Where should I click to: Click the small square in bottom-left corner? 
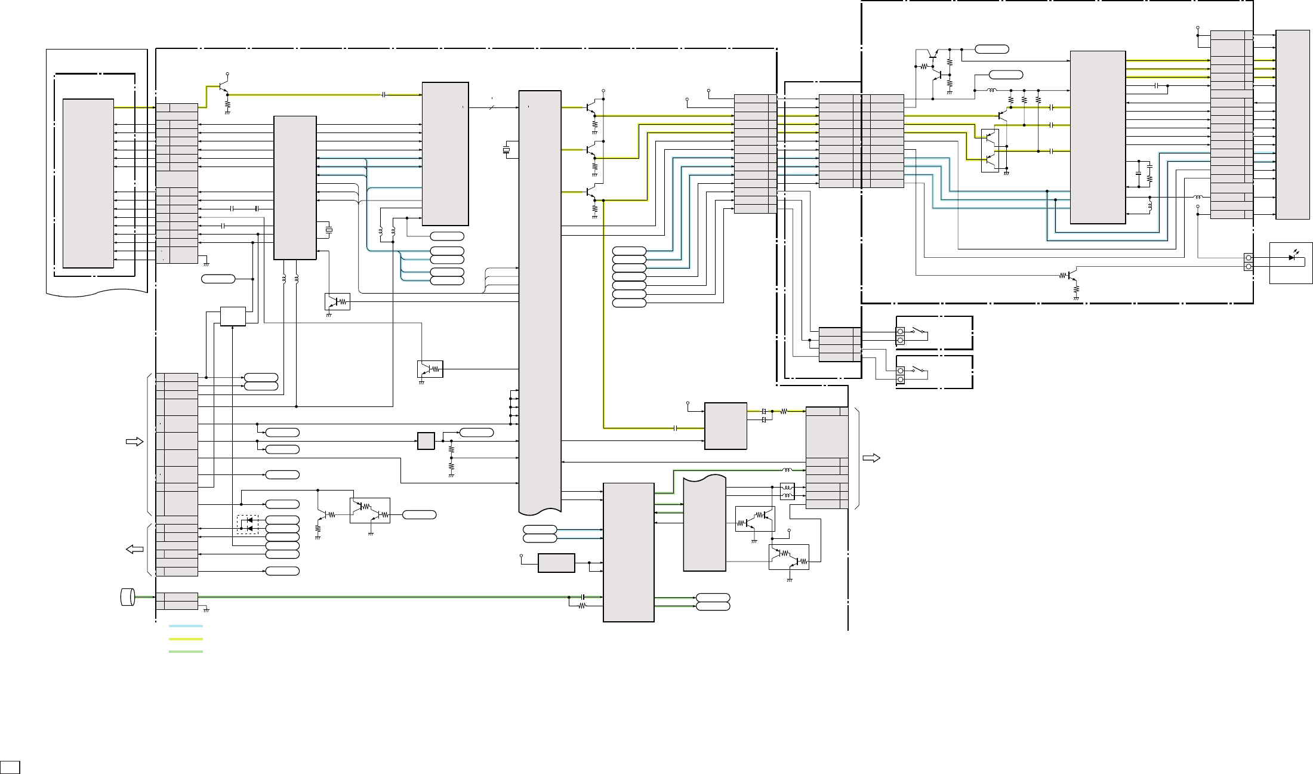coord(10,767)
